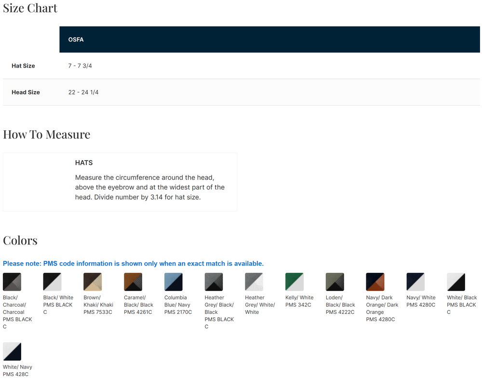Click the Navy/ White color swatch

(415, 282)
